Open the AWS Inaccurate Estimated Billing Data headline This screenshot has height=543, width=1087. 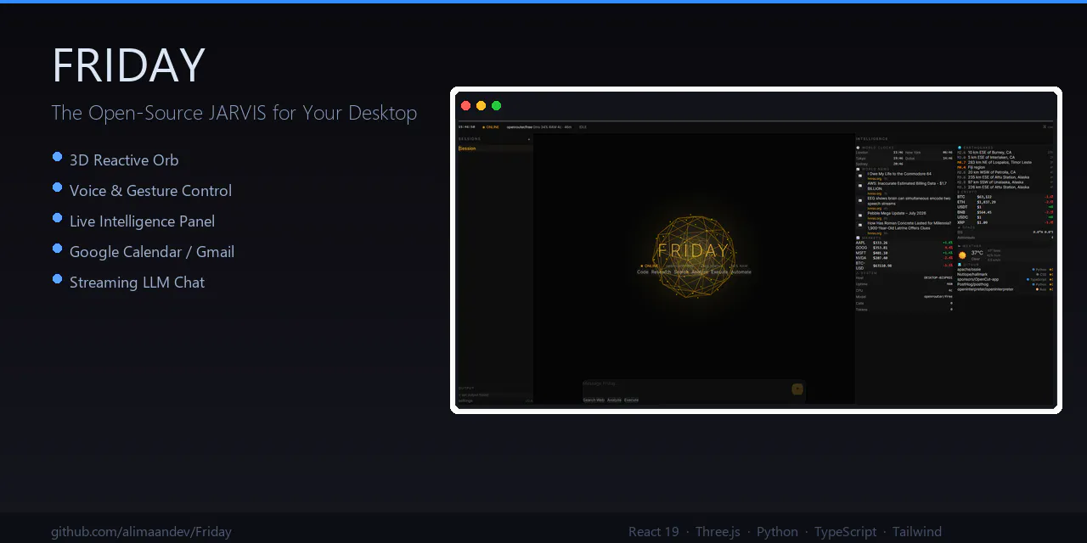tap(907, 186)
